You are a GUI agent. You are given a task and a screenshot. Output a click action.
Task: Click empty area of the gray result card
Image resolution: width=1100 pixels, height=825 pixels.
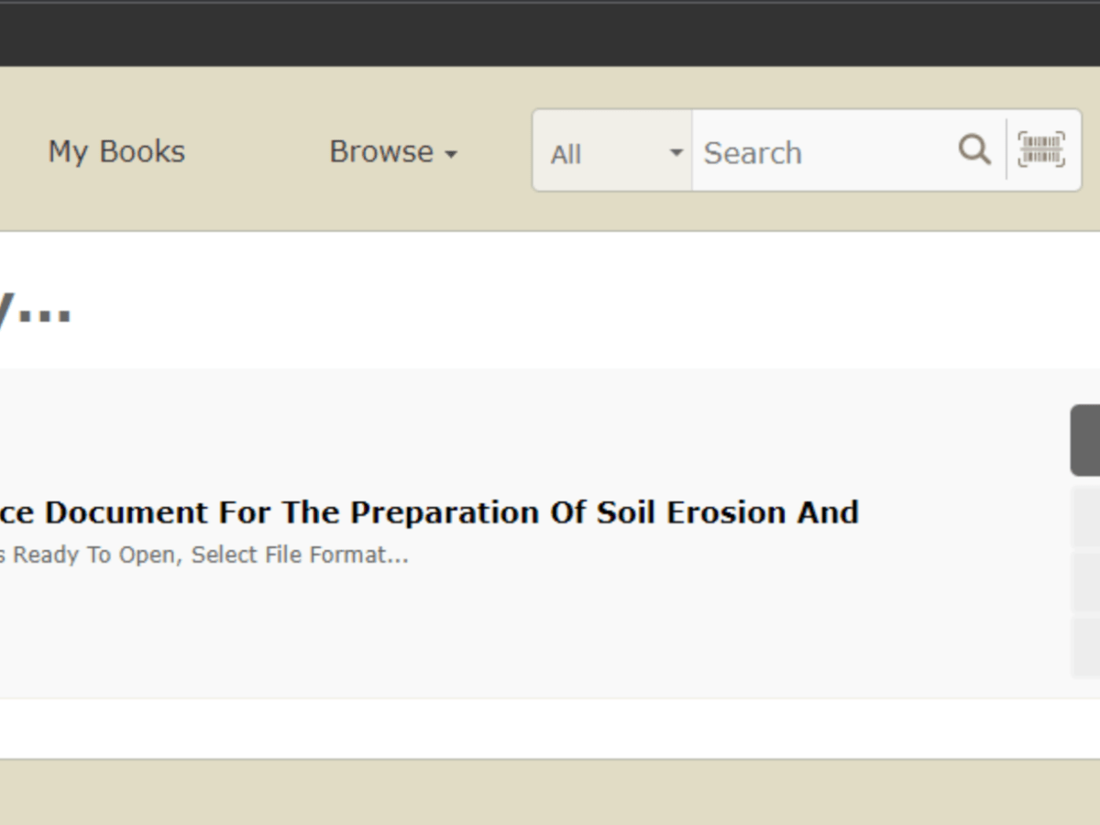pyautogui.click(x=550, y=632)
